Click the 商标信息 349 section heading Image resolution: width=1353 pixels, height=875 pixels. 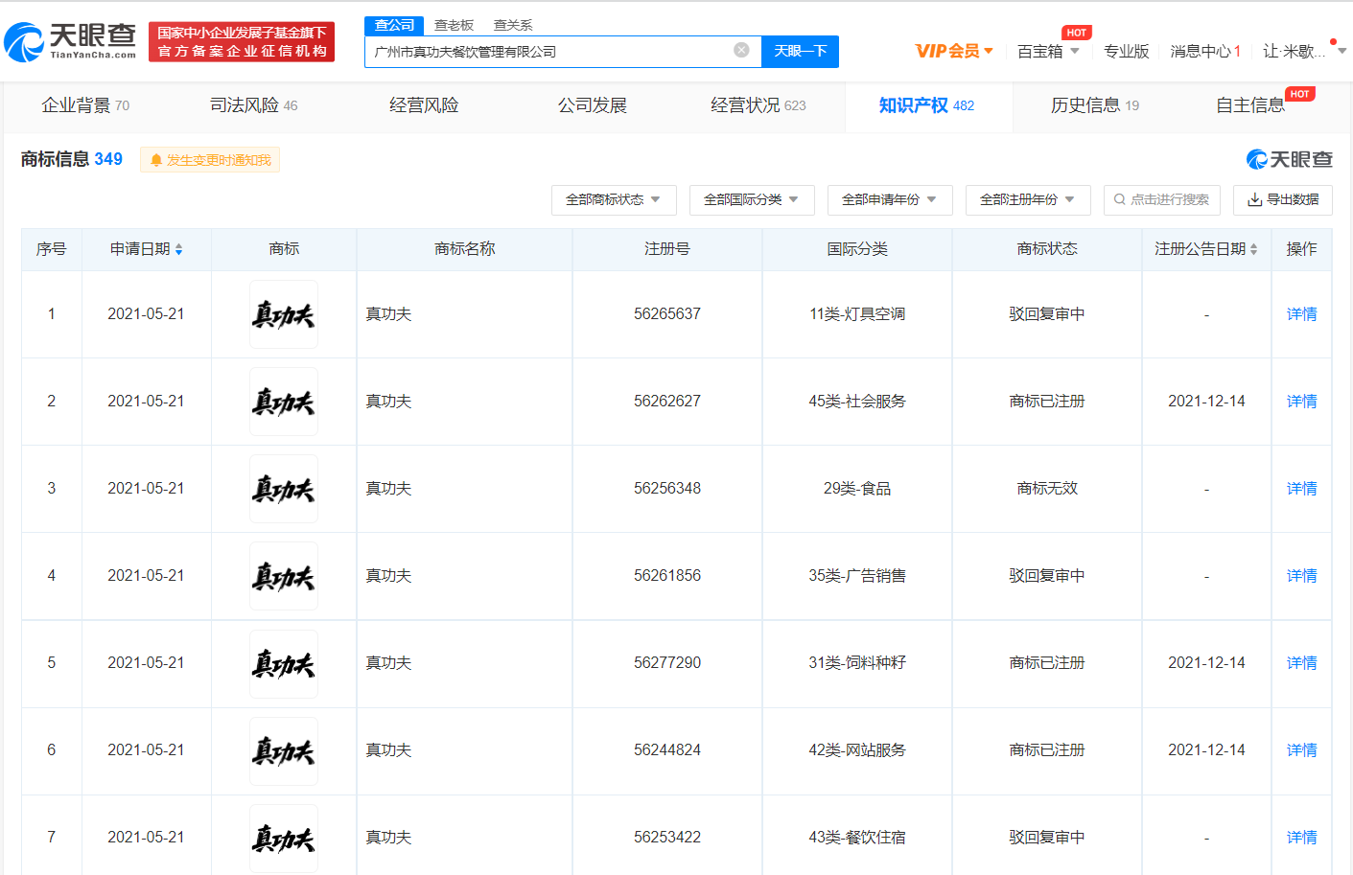click(x=72, y=159)
